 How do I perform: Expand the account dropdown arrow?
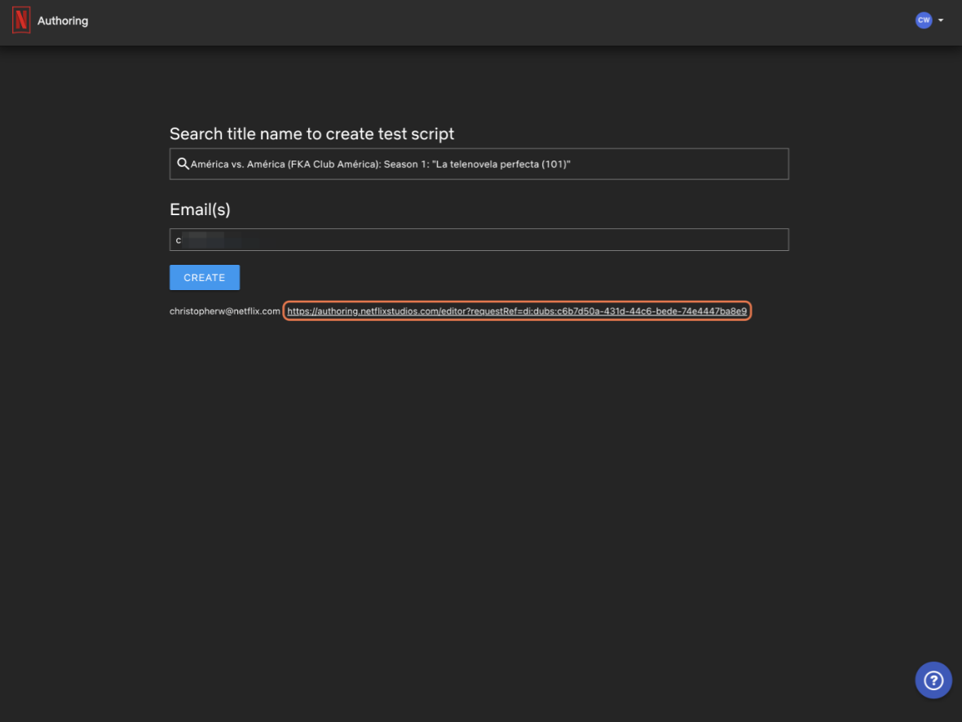[941, 20]
